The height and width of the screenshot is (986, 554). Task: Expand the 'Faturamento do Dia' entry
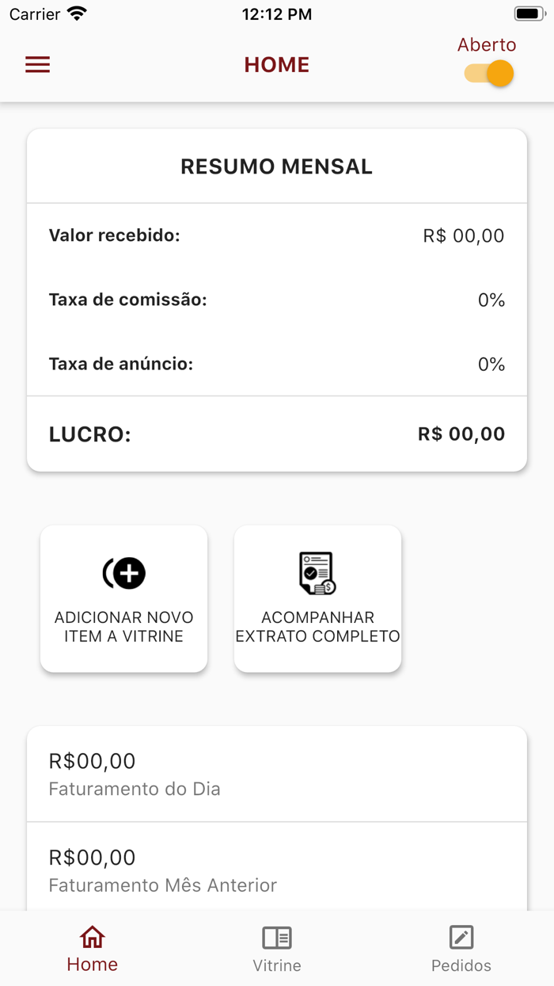coord(277,774)
